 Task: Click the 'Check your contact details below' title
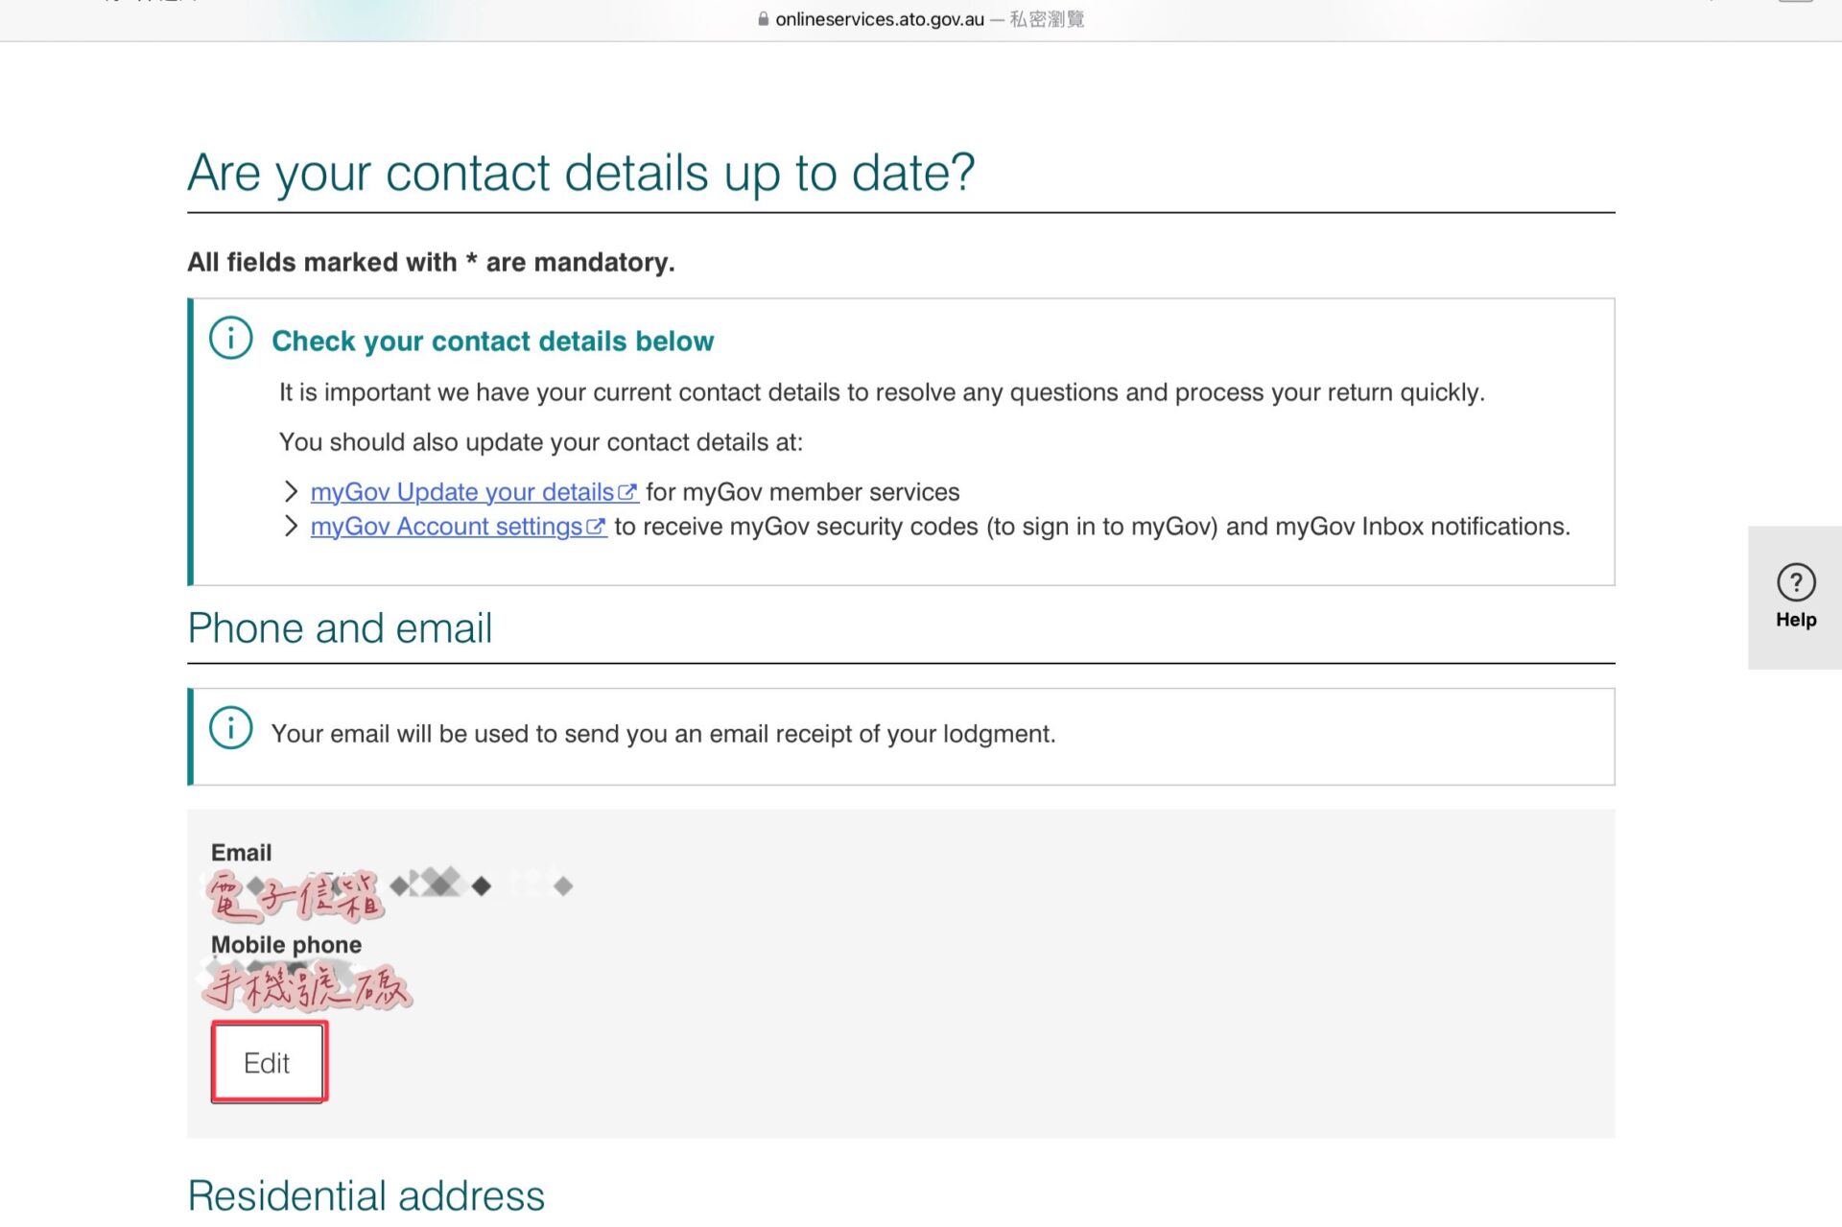point(492,342)
